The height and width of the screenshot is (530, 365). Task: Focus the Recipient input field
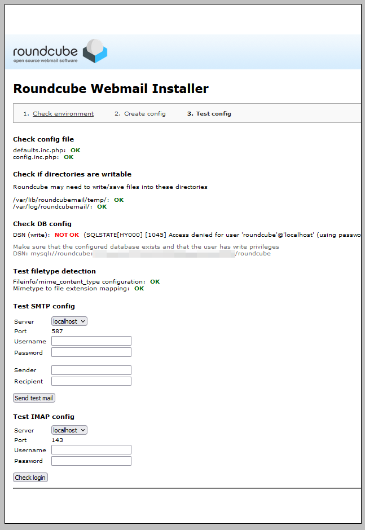point(91,381)
